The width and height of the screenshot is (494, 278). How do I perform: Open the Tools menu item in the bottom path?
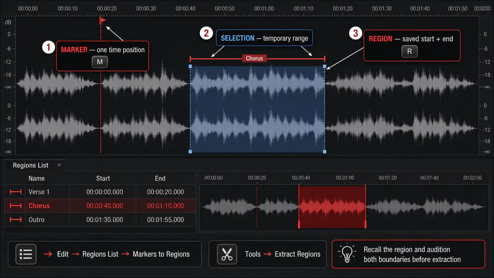tap(253, 254)
